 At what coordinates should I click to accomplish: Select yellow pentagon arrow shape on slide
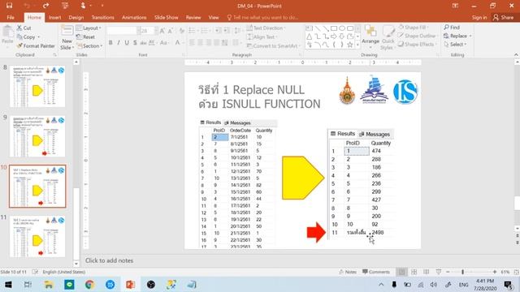(303, 178)
